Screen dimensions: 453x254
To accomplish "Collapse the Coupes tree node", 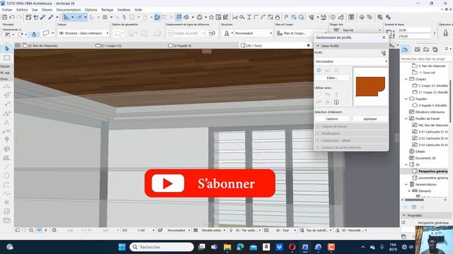I will 406,79.
